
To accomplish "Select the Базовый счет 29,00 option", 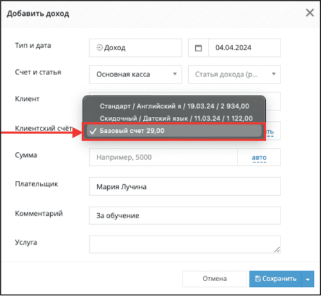I will click(174, 130).
